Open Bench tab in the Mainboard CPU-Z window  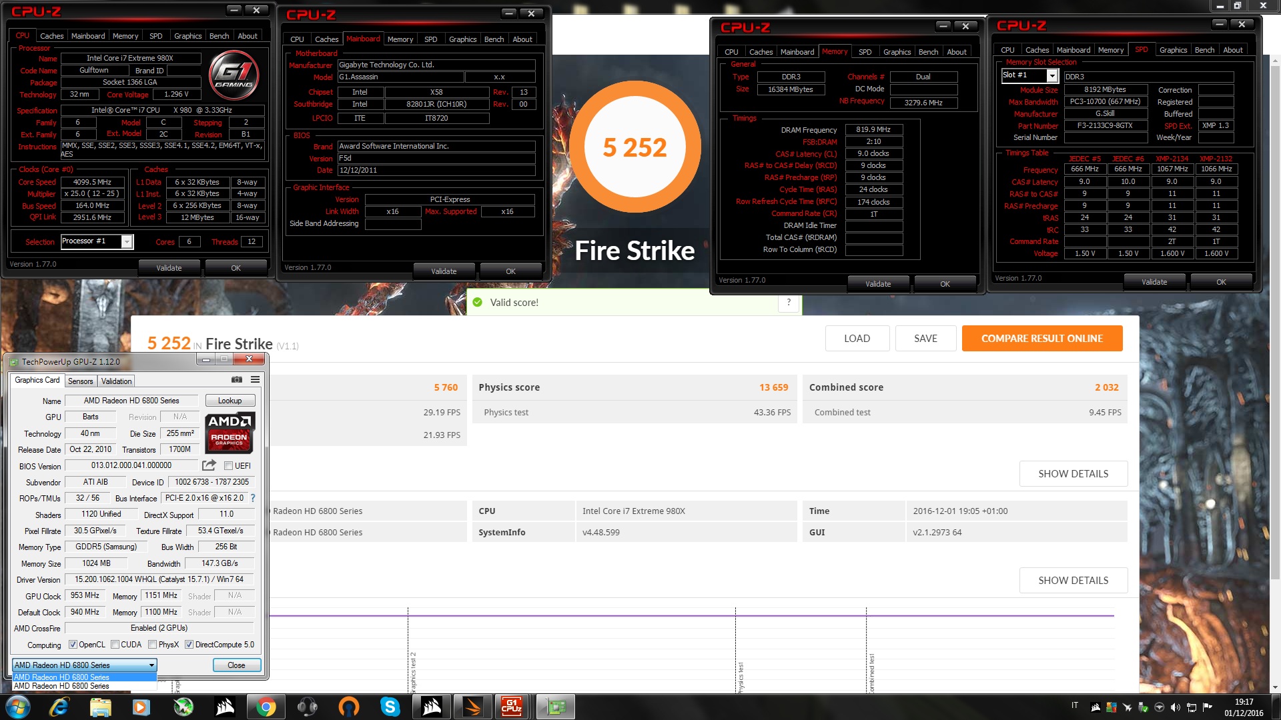(494, 39)
